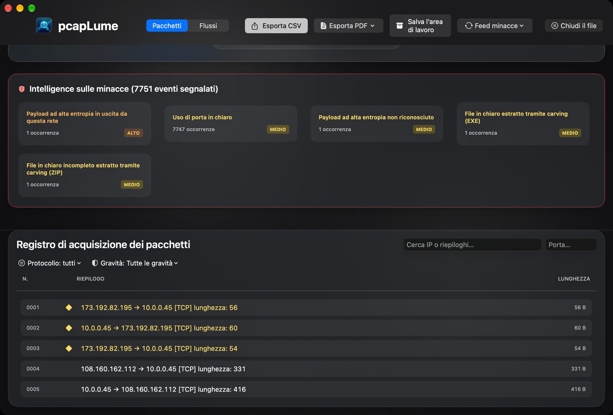This screenshot has height=415, width=613.
Task: Open the Payload ad alta entropia in uscita card
Action: [85, 123]
